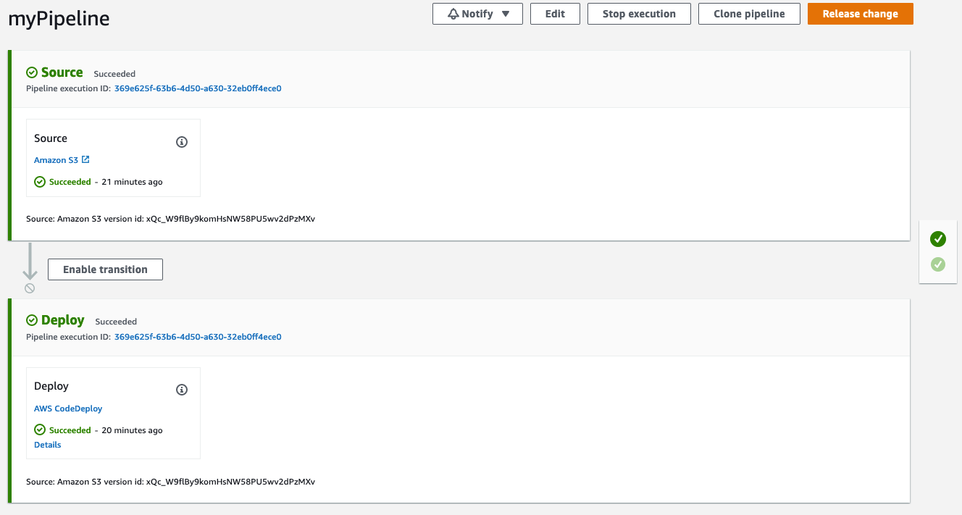Click the external link icon beside Amazon S3
This screenshot has width=962, height=515.
click(85, 159)
